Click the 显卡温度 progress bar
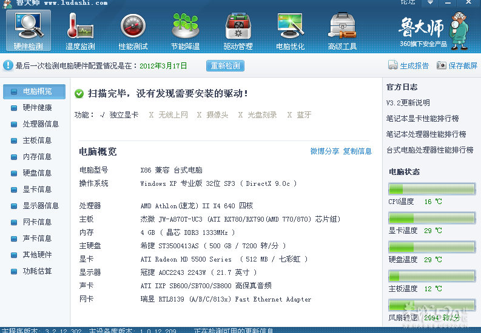The height and width of the screenshot is (333, 481). click(432, 218)
